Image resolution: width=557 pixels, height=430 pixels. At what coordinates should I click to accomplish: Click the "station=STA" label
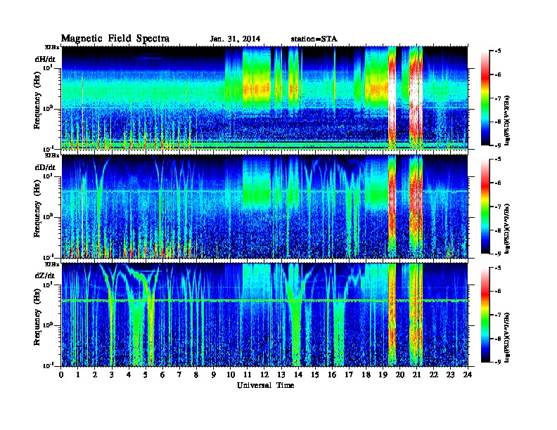click(x=314, y=39)
